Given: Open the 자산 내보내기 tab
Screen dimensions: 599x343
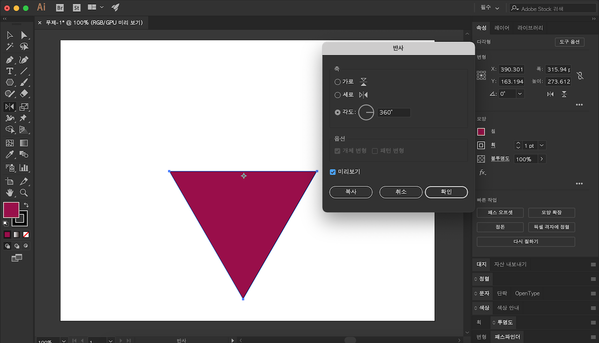Looking at the screenshot, I should click(511, 264).
